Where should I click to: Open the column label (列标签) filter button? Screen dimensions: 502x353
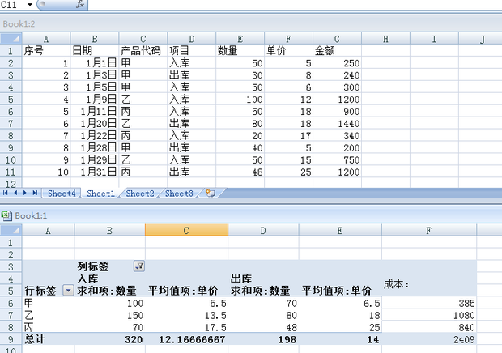tap(139, 266)
